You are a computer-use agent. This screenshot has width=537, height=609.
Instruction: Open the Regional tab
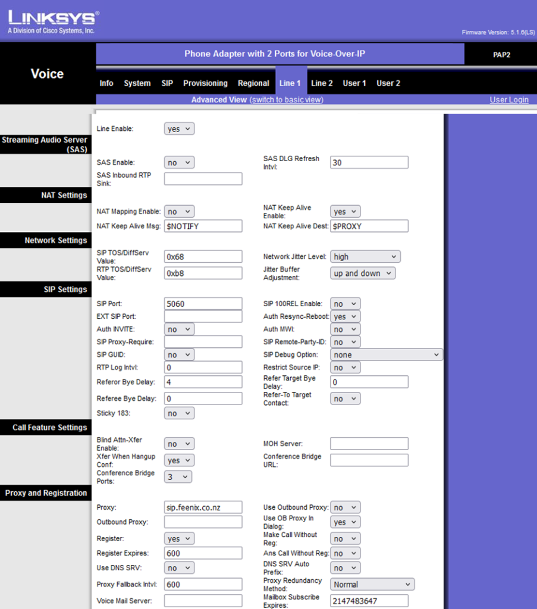253,83
